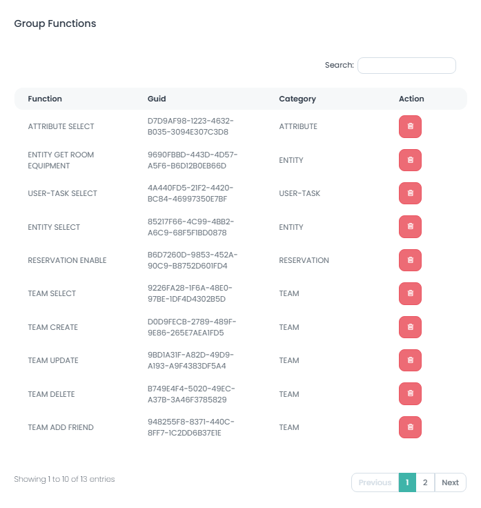Click trash icon for ENTITY SELECT
The height and width of the screenshot is (508, 481).
[x=410, y=226]
